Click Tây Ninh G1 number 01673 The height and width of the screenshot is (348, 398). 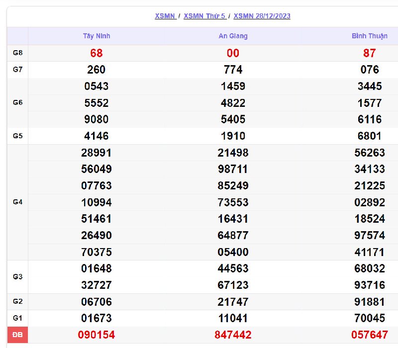click(97, 318)
